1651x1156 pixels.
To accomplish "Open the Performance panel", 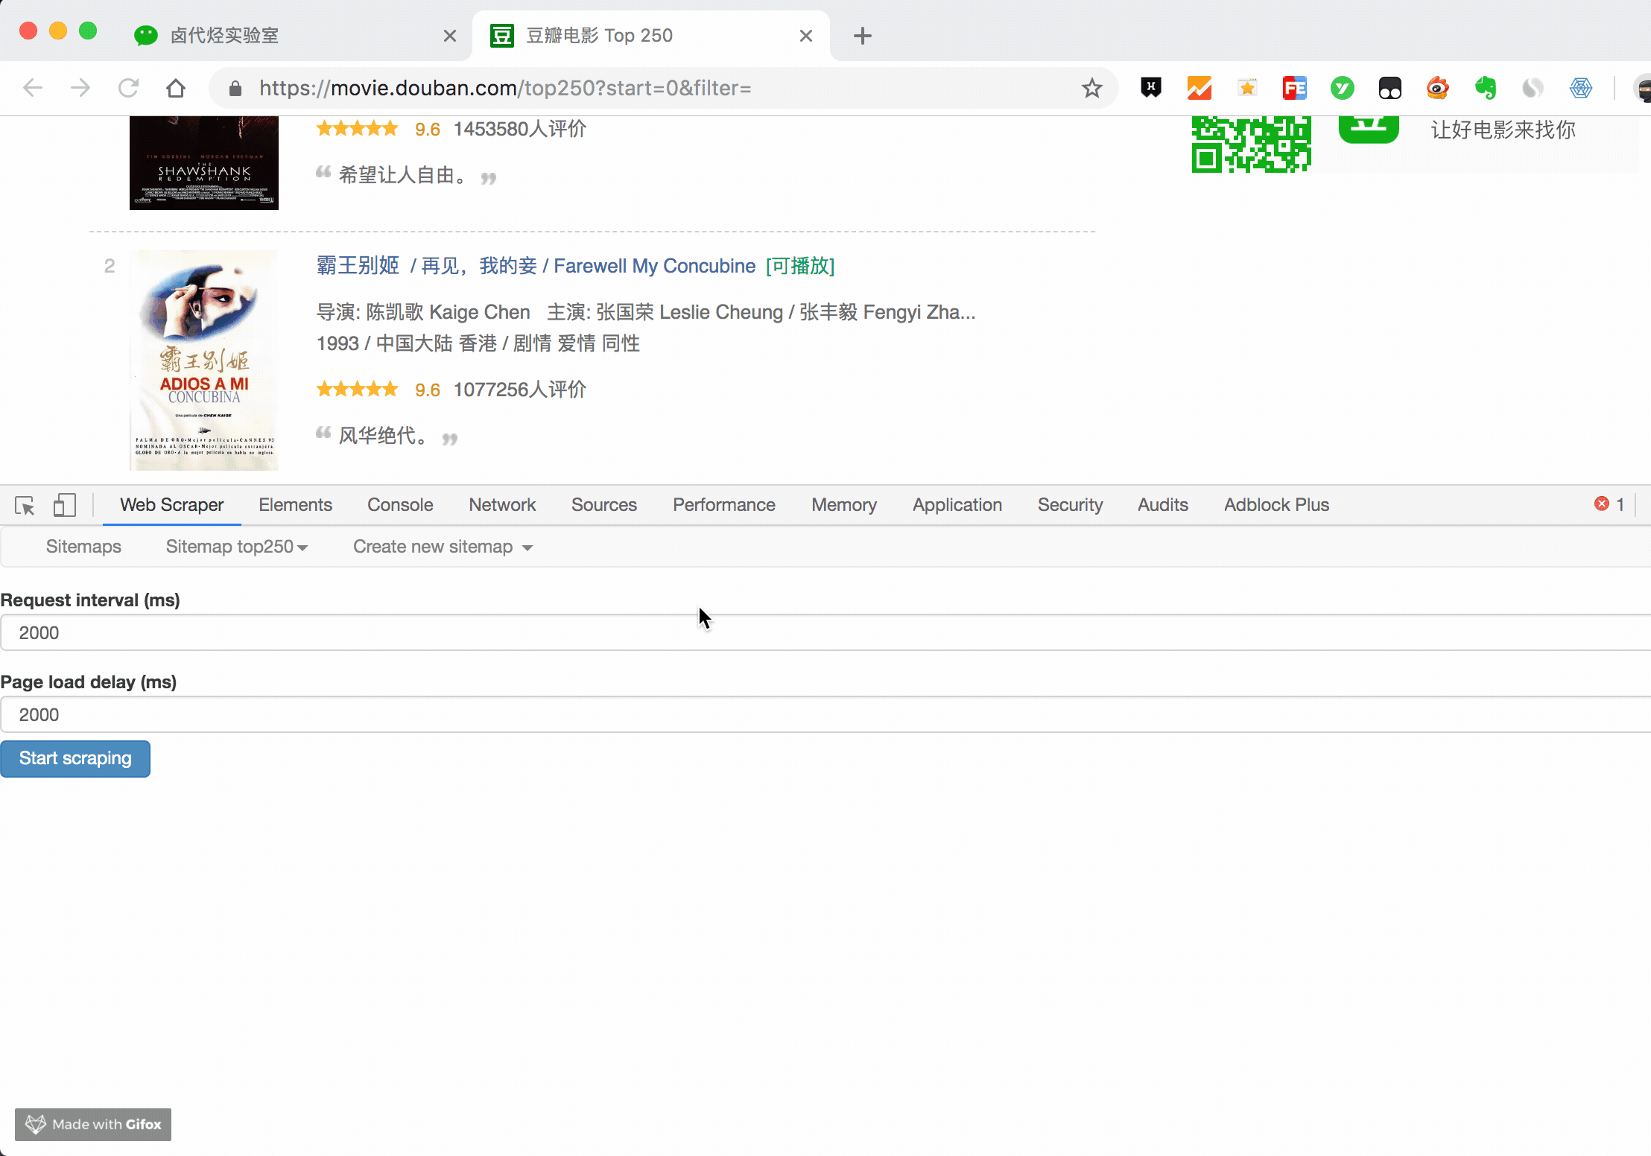I will click(724, 505).
